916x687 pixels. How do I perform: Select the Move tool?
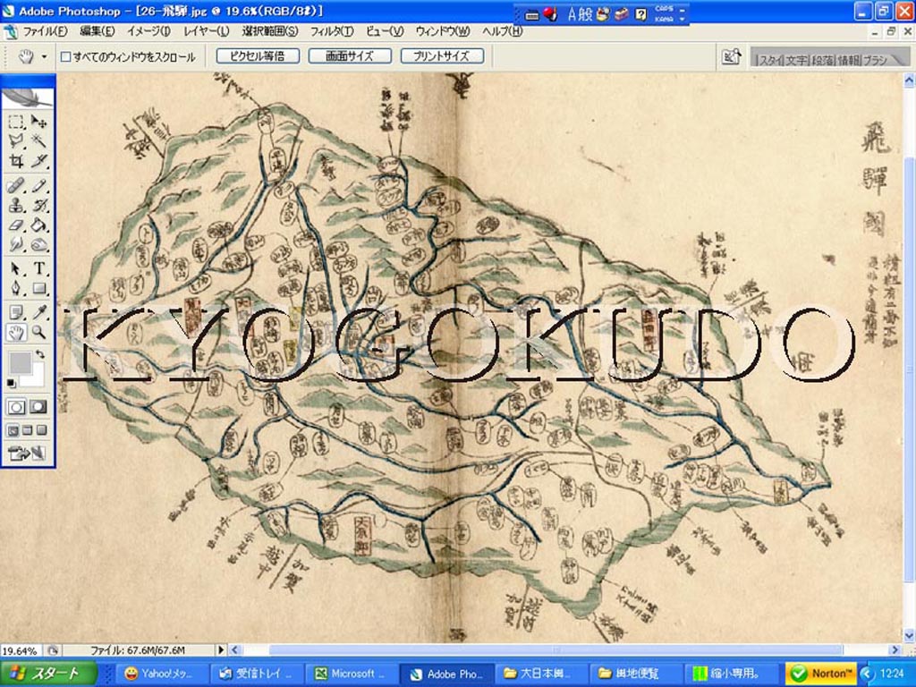coord(38,122)
